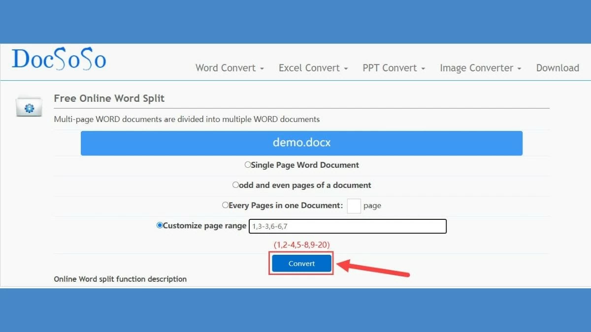The image size is (591, 332).
Task: Click inside the page count input box
Action: click(x=354, y=206)
